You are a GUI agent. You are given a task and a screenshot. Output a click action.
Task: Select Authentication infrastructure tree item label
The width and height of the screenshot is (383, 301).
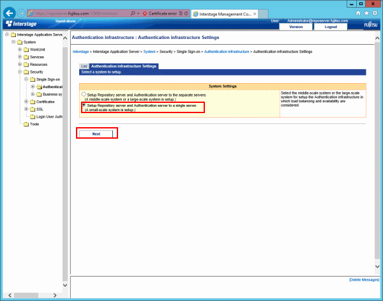52,87
